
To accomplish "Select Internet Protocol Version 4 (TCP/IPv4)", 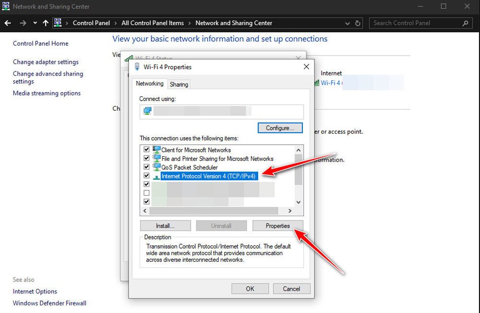I will click(x=209, y=176).
